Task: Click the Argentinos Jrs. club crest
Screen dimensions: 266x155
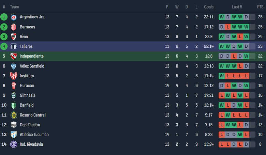Action: point(14,17)
